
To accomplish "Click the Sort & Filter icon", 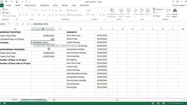I will pos(169,10).
